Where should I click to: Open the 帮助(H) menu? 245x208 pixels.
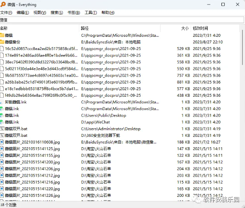pyautogui.click(x=108, y=12)
